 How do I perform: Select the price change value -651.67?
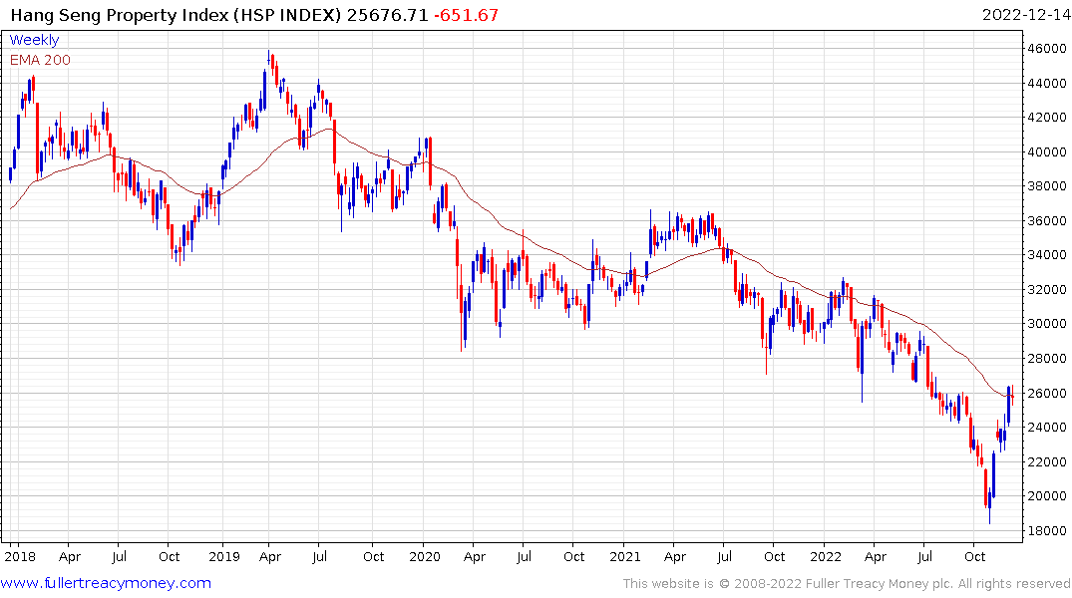tap(467, 15)
